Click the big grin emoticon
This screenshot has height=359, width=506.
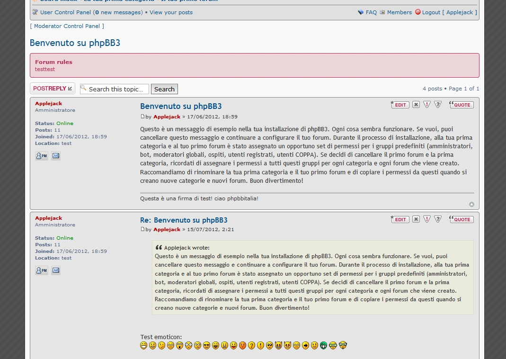[143, 345]
